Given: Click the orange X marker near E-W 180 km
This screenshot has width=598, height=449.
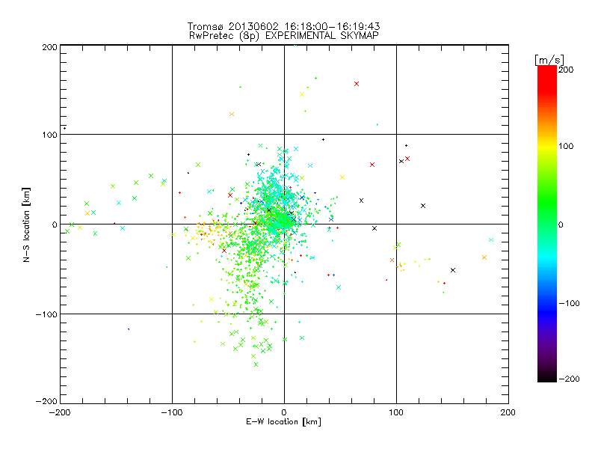Looking at the screenshot, I should tap(484, 257).
